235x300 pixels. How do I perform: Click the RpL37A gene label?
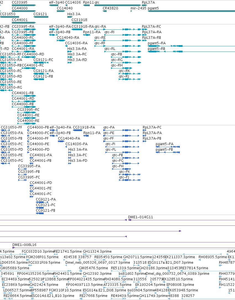148,2
